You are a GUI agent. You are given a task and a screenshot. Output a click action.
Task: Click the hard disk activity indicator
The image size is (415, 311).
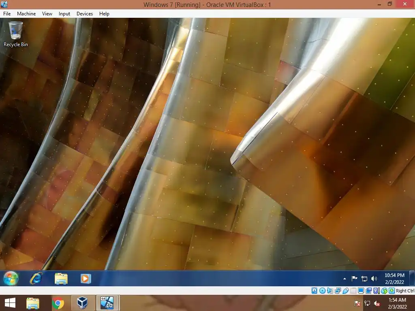coord(314,291)
